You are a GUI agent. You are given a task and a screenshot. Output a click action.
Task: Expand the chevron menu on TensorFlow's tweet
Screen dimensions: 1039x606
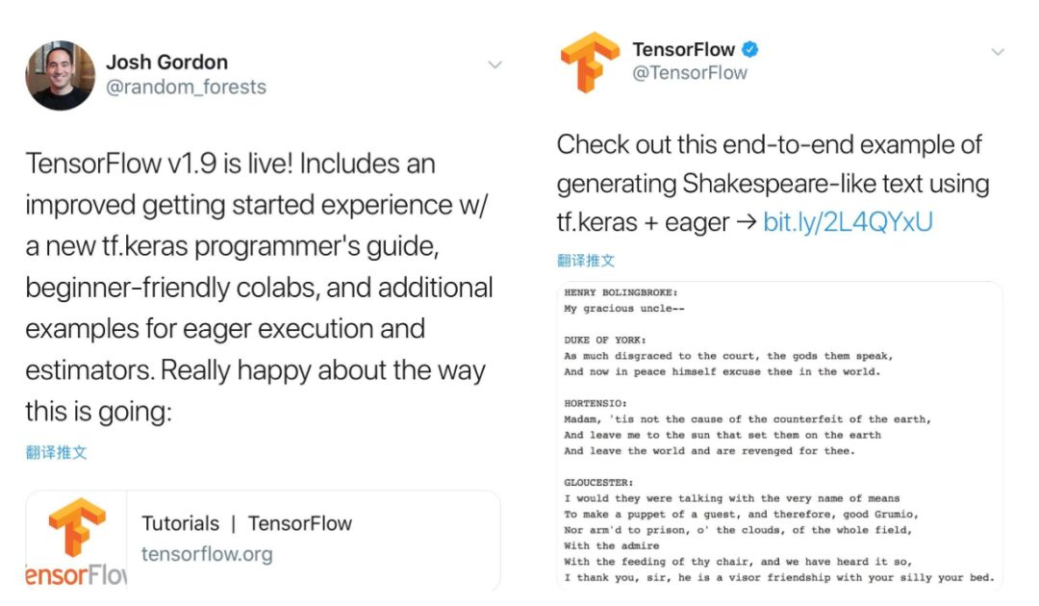pyautogui.click(x=998, y=52)
